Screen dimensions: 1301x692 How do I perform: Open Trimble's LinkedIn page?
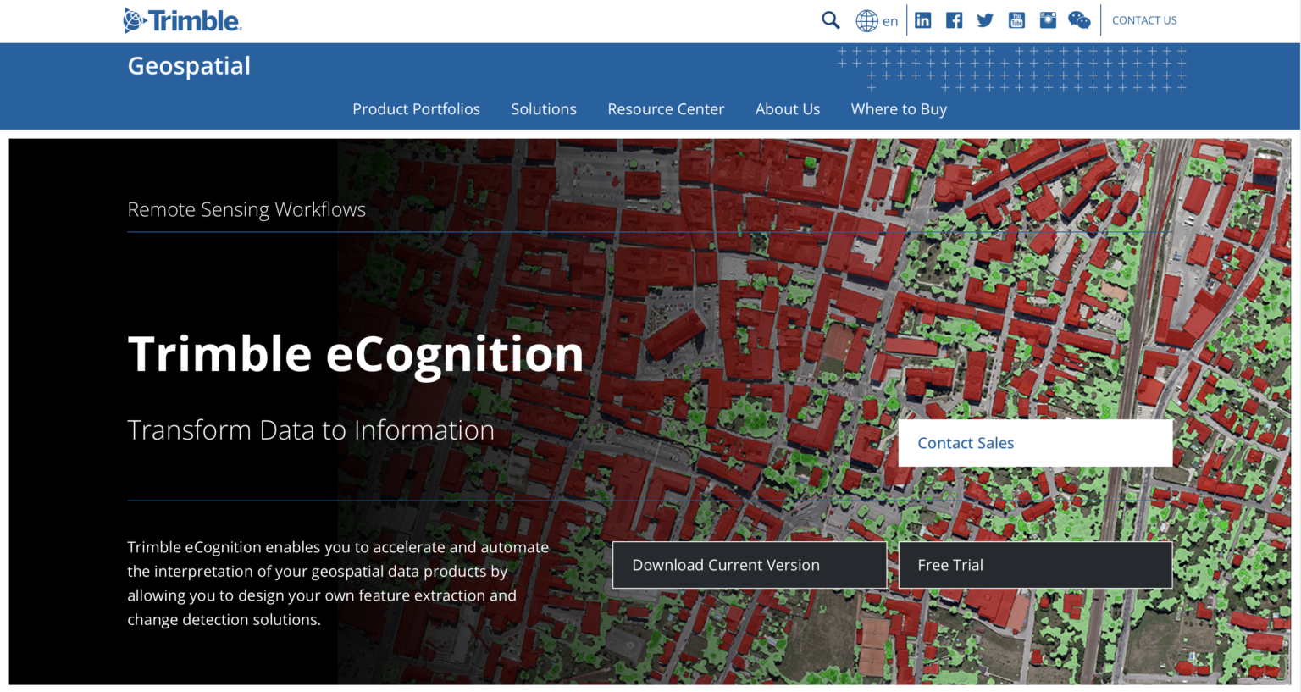pos(922,19)
